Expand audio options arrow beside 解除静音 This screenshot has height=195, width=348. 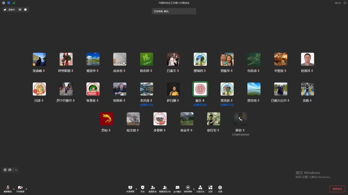point(14,189)
